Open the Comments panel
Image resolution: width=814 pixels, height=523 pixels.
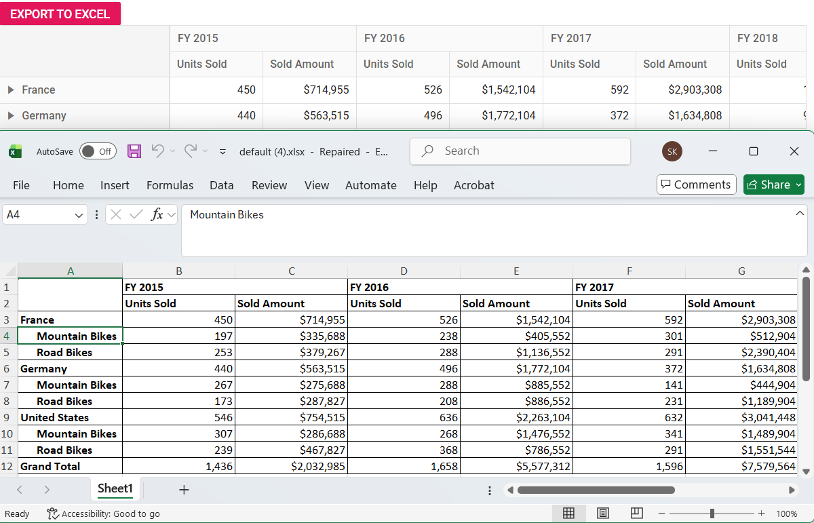pyautogui.click(x=696, y=185)
